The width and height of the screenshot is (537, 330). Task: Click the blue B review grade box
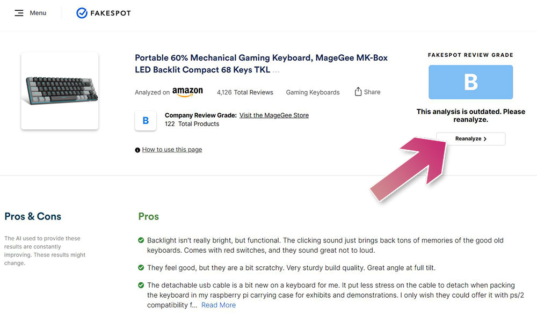(x=470, y=82)
